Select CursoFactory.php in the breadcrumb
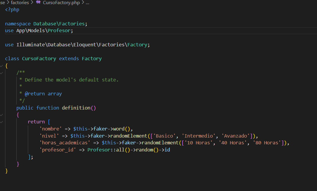Image resolution: width=317 pixels, height=191 pixels. [x=61, y=3]
